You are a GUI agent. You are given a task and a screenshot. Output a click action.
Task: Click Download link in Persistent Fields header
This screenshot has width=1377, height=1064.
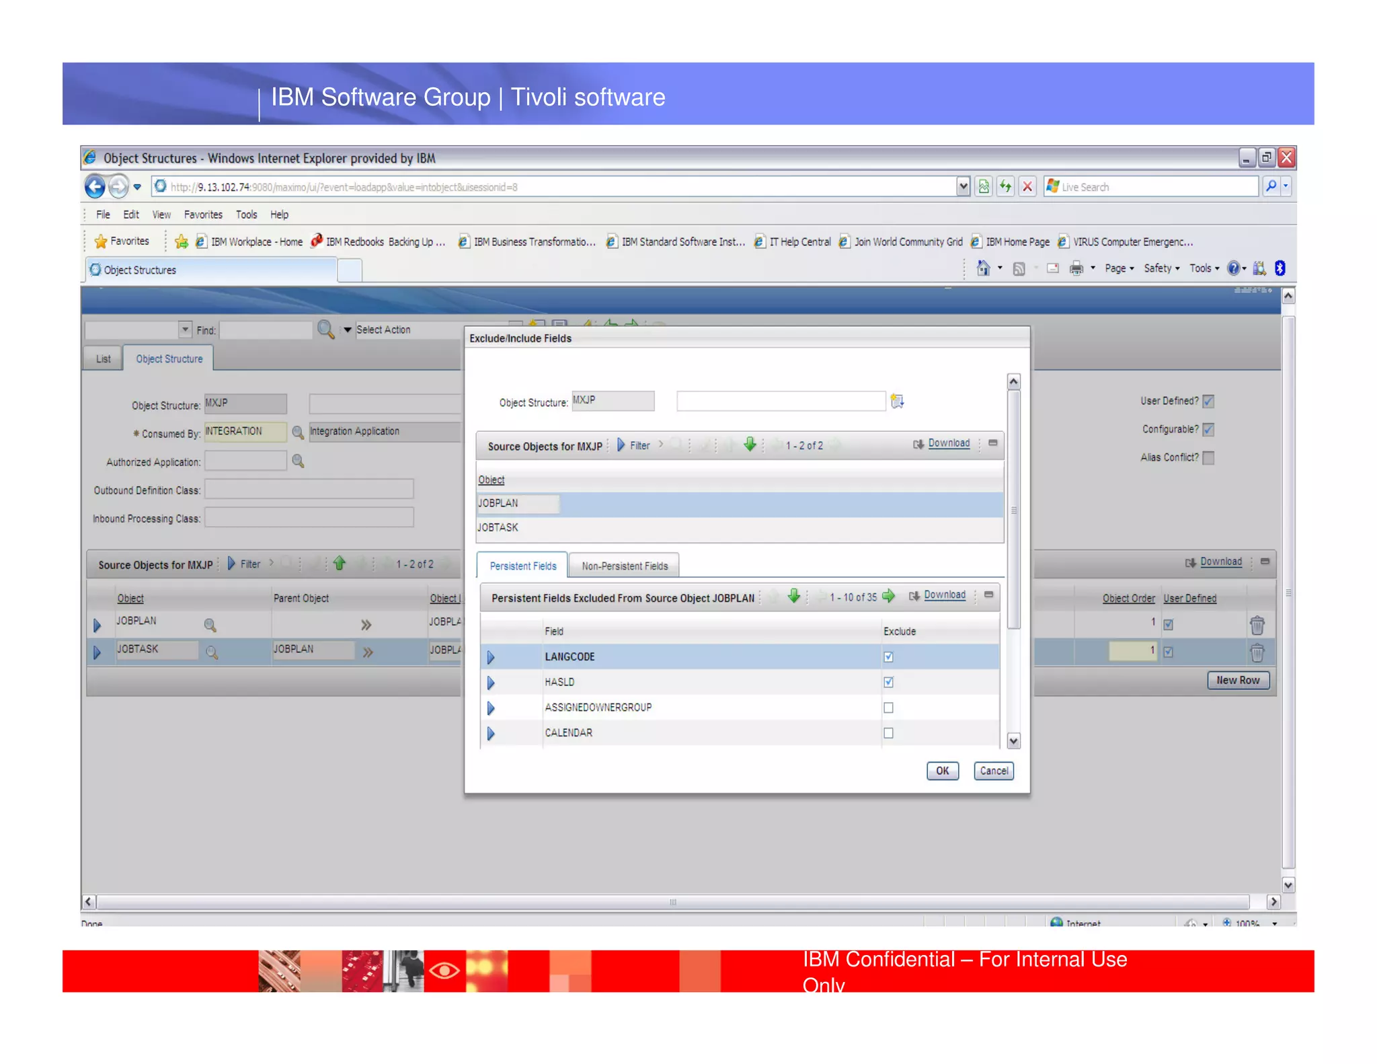(945, 595)
